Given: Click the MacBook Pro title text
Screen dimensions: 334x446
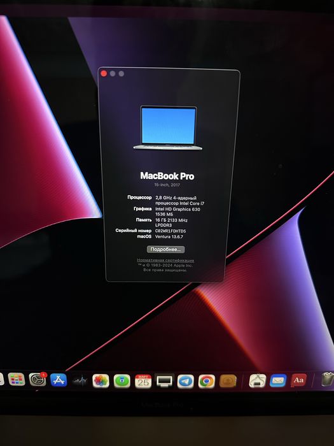Looking at the screenshot, I should (167, 176).
